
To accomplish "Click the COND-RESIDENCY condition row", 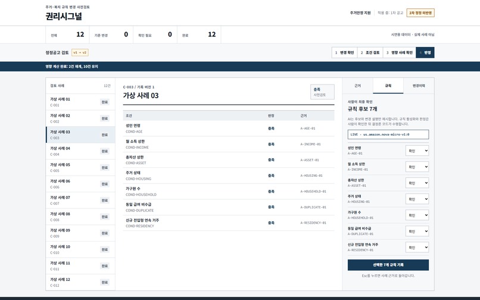I will [x=228, y=223].
